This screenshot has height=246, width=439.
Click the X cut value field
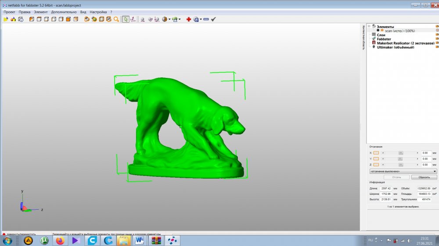pos(426,153)
